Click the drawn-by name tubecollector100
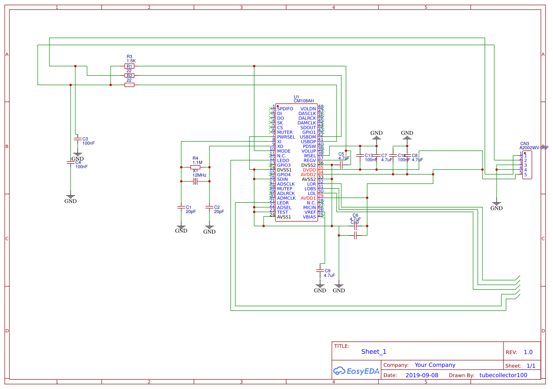Viewport: 553px width, 389px height. [503, 376]
